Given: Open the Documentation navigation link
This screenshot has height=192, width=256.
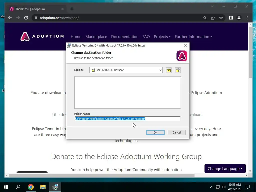Looking at the screenshot, I should (125, 36).
